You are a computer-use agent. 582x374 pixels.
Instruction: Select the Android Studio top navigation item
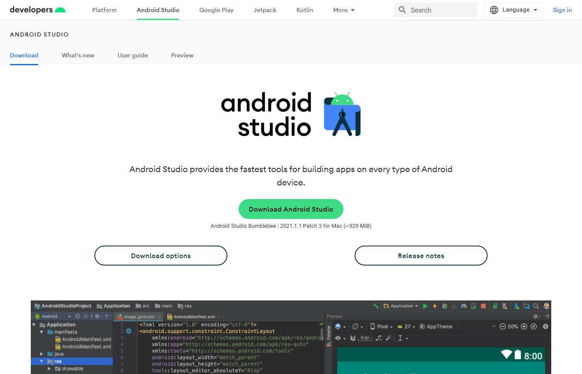click(158, 10)
